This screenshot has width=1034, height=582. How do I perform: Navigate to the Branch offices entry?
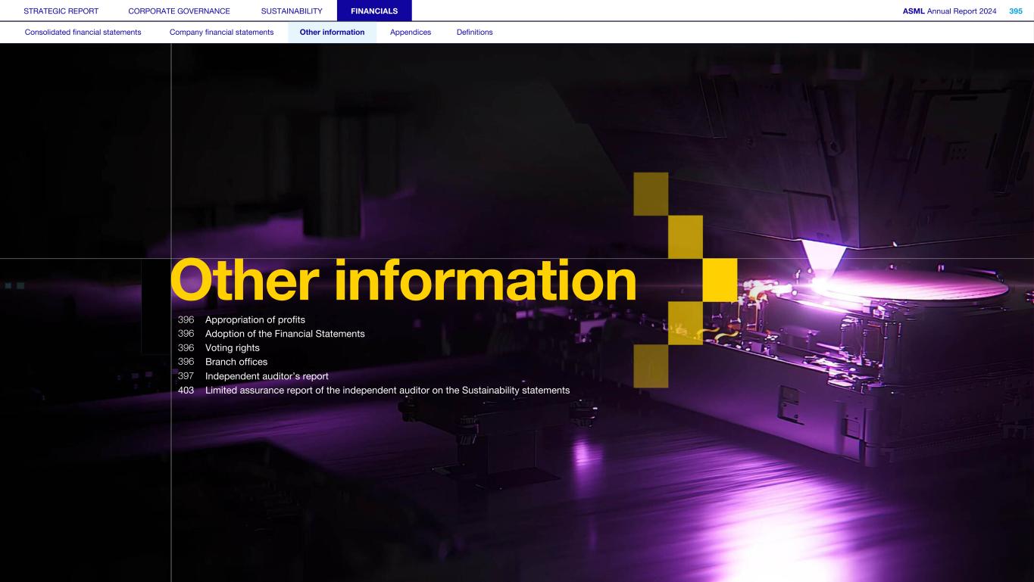pos(236,362)
